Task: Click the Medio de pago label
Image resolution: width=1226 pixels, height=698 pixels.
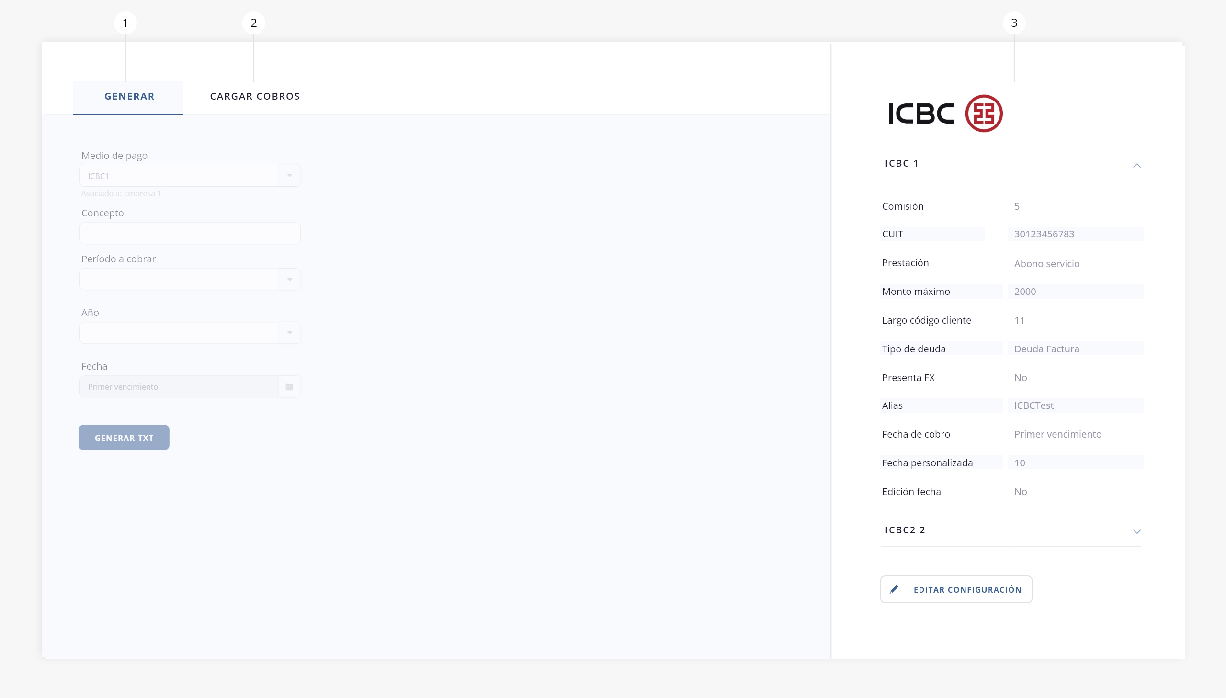Action: point(114,156)
